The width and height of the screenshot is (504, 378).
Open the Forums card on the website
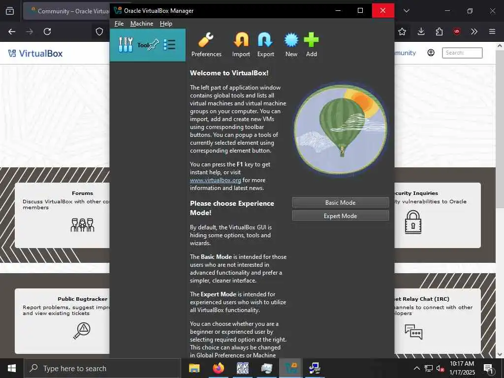pos(63,215)
